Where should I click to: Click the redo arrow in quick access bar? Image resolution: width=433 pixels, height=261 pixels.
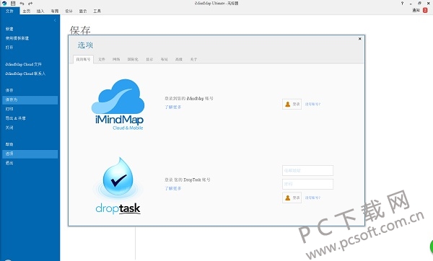[x=30, y=4]
